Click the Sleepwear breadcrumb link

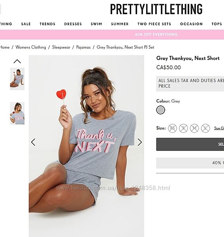click(x=61, y=47)
